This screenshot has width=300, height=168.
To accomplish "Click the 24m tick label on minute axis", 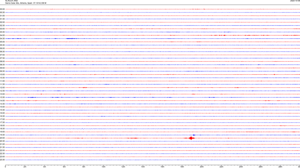I will 241,167.
